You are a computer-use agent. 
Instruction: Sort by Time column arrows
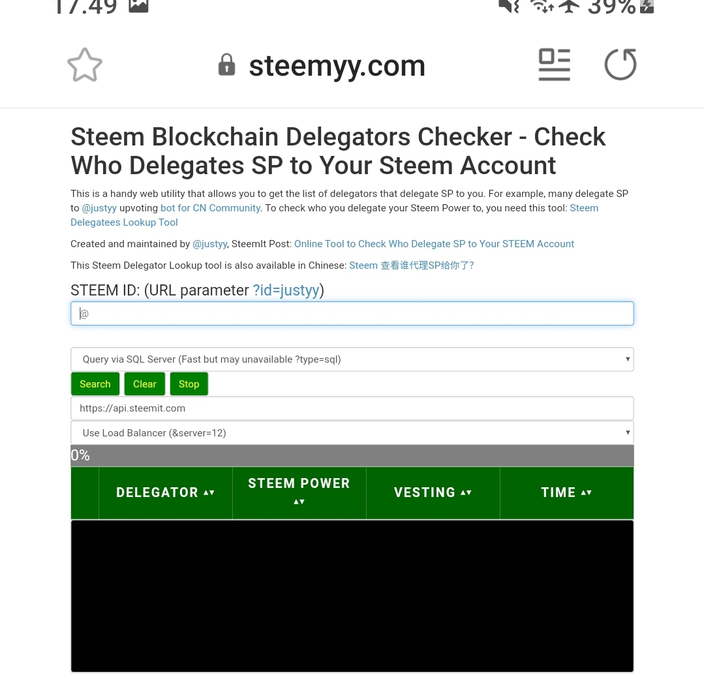click(x=587, y=492)
